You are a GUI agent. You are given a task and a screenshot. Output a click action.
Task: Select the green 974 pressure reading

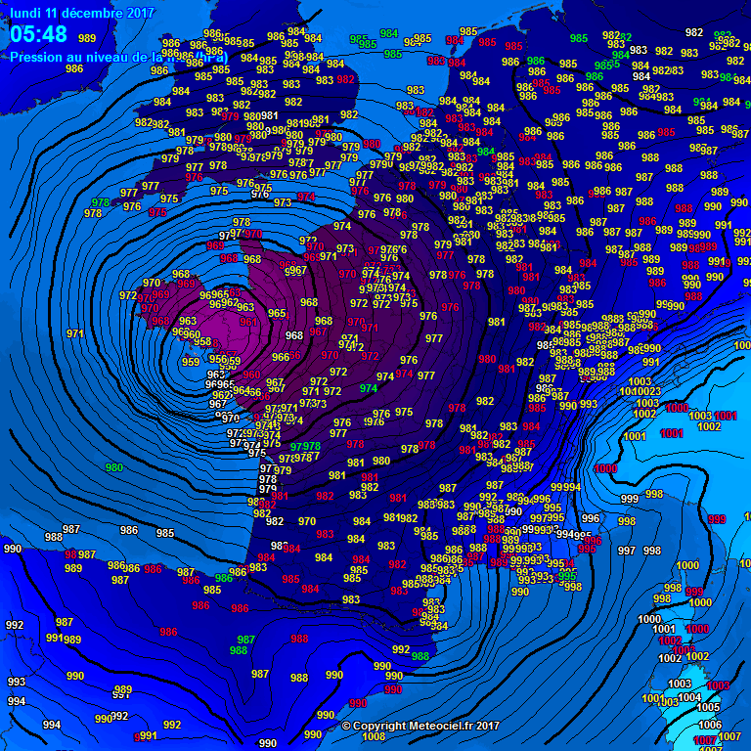[369, 388]
